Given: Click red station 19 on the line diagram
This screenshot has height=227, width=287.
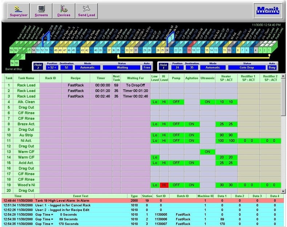Looking at the screenshot, I should tap(190, 50).
